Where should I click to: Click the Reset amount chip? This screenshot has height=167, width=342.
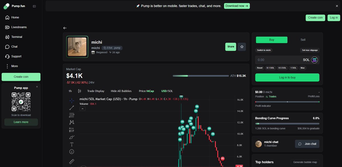point(260,68)
